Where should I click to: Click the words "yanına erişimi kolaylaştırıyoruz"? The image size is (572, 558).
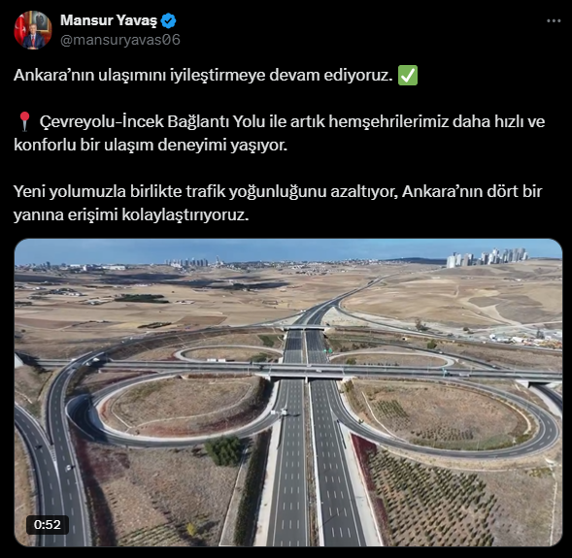click(131, 215)
